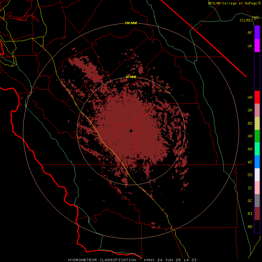Click the RF purple legend swatch

[x=257, y=33]
